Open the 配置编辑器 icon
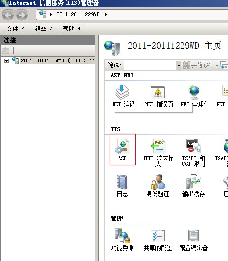 click(193, 236)
